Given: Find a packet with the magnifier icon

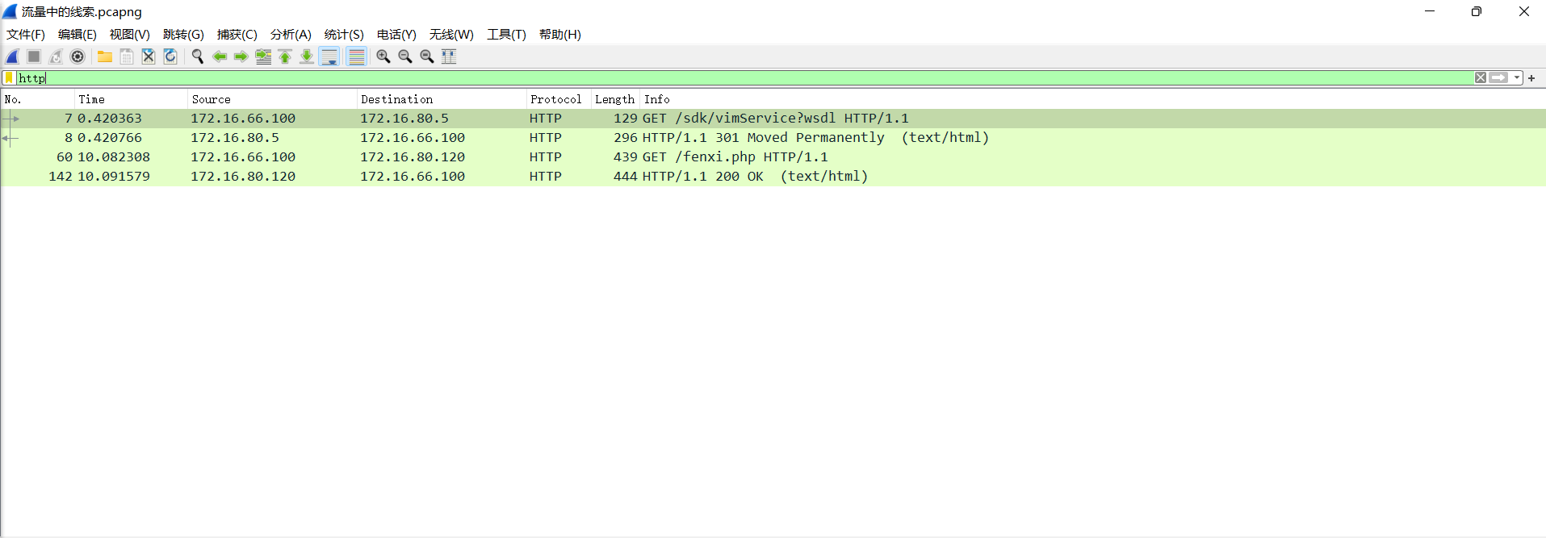Looking at the screenshot, I should [197, 56].
